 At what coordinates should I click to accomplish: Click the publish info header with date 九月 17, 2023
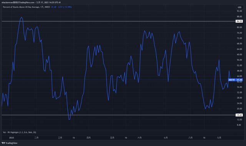coord(31,2)
